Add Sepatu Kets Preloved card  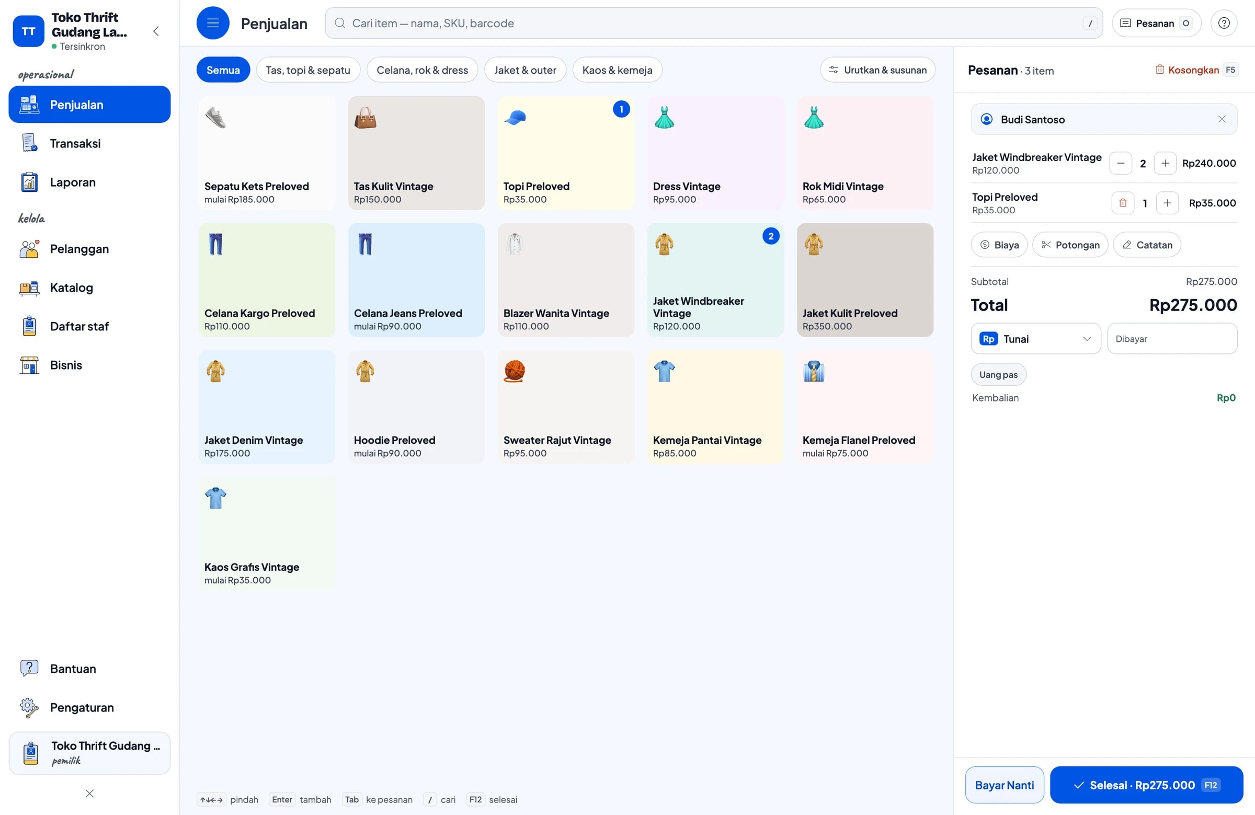[x=267, y=153]
